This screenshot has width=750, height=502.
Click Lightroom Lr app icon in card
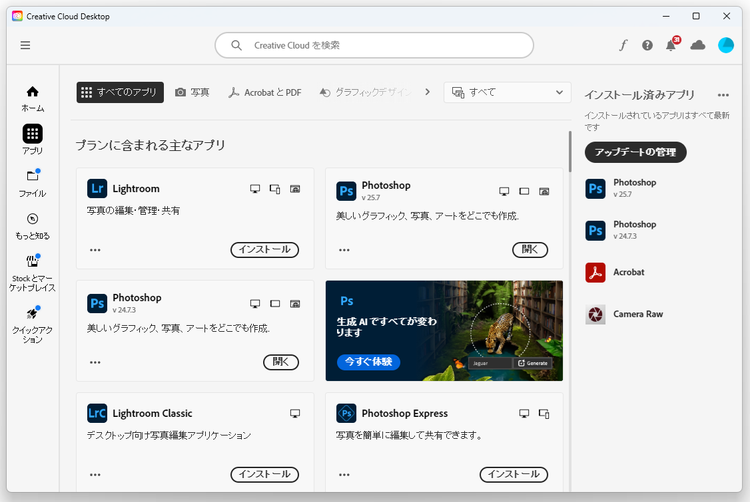97,188
